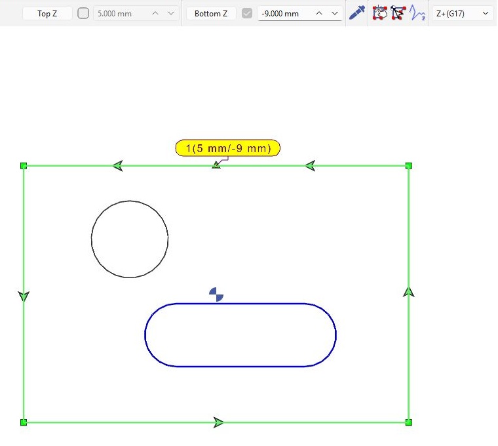The height and width of the screenshot is (446, 498).
Task: Toggle the Bottom Z checkbox
Action: pyautogui.click(x=247, y=13)
